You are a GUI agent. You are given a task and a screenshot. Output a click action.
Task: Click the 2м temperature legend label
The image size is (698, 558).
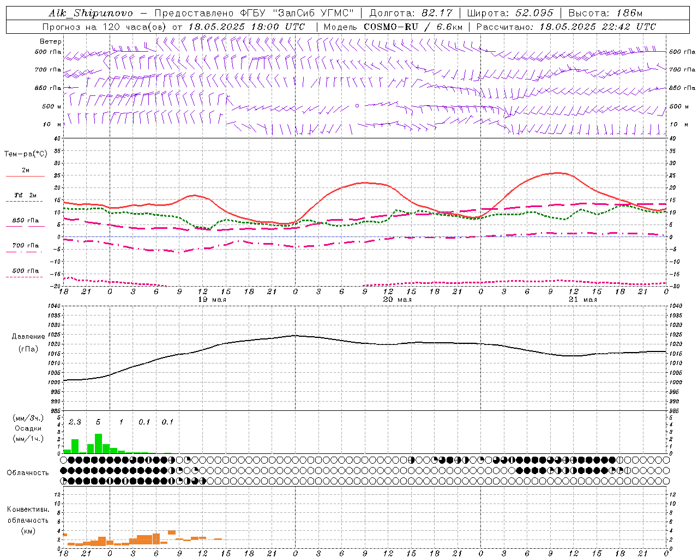pos(26,171)
